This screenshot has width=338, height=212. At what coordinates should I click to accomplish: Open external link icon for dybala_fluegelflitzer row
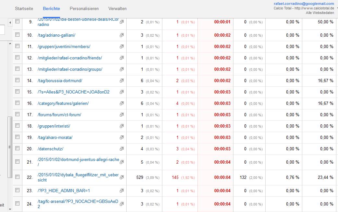122,177
